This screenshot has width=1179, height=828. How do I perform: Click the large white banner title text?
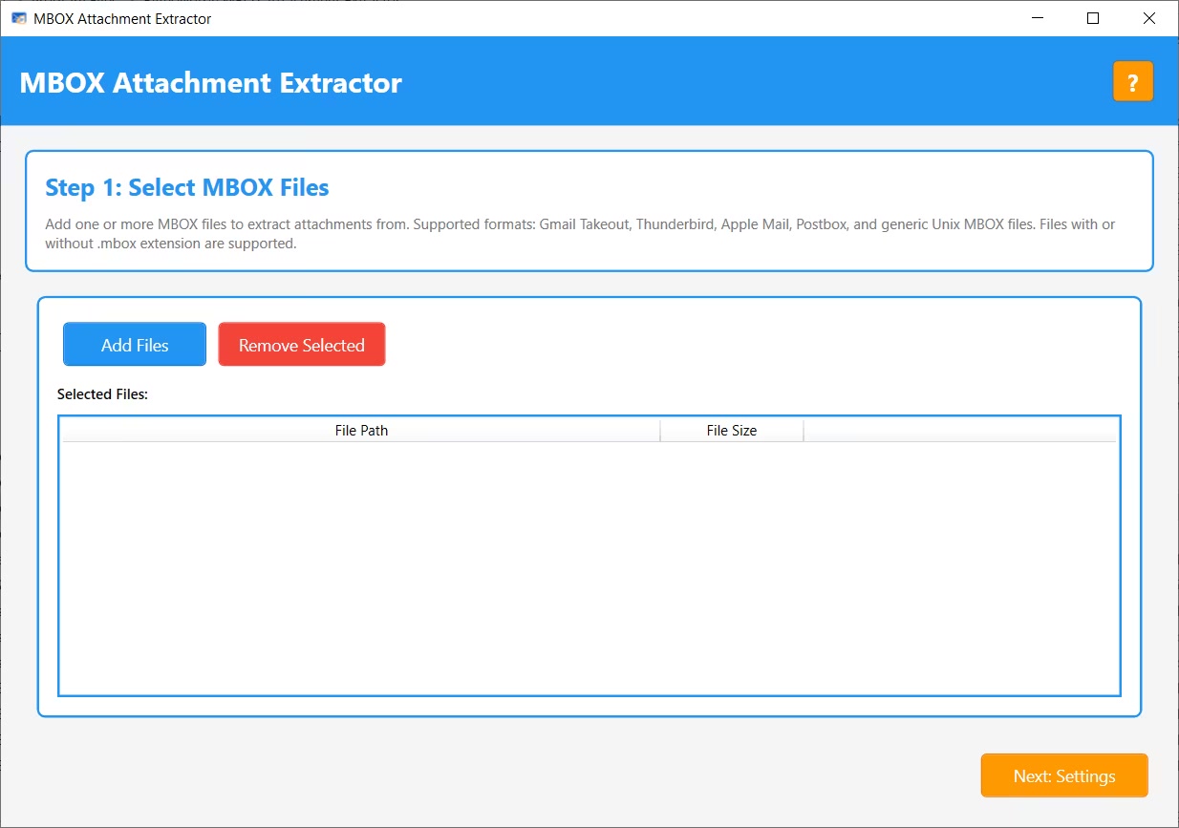[210, 83]
